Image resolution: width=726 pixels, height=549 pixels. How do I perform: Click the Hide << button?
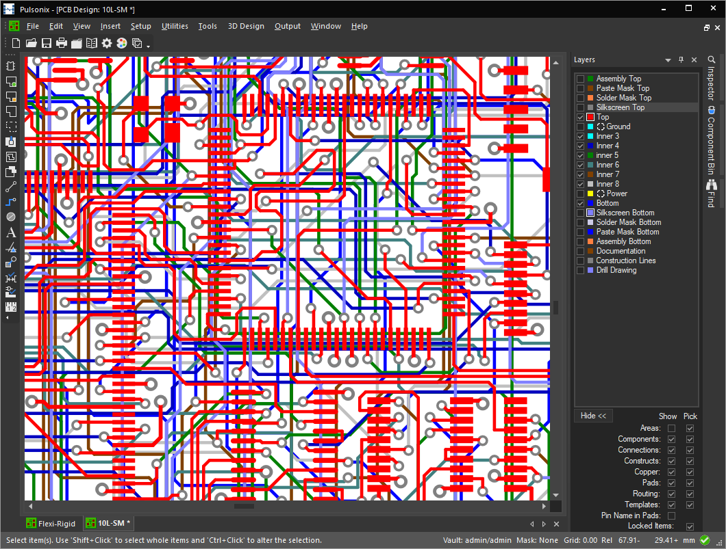593,416
